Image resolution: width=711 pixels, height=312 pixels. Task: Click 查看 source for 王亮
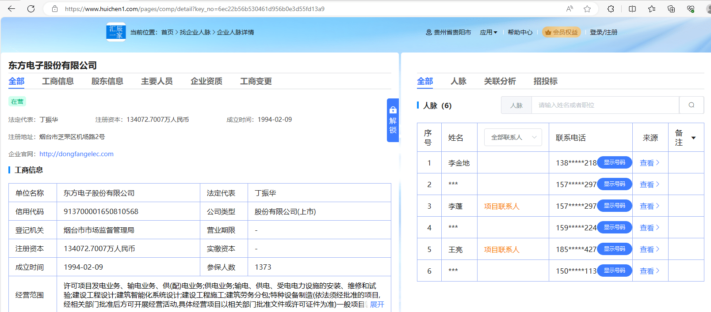point(650,249)
